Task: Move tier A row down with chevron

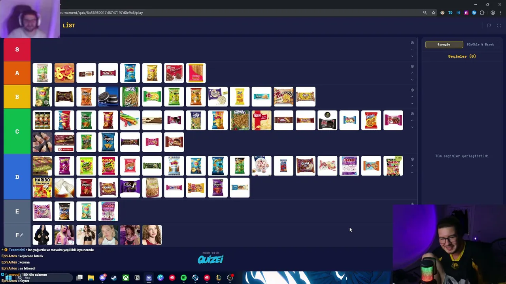Action: tap(412, 80)
